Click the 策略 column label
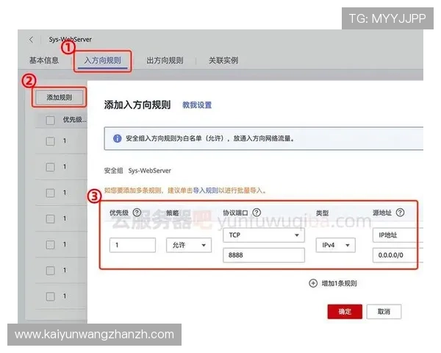Viewport: 441px width, 353px height. (x=173, y=213)
